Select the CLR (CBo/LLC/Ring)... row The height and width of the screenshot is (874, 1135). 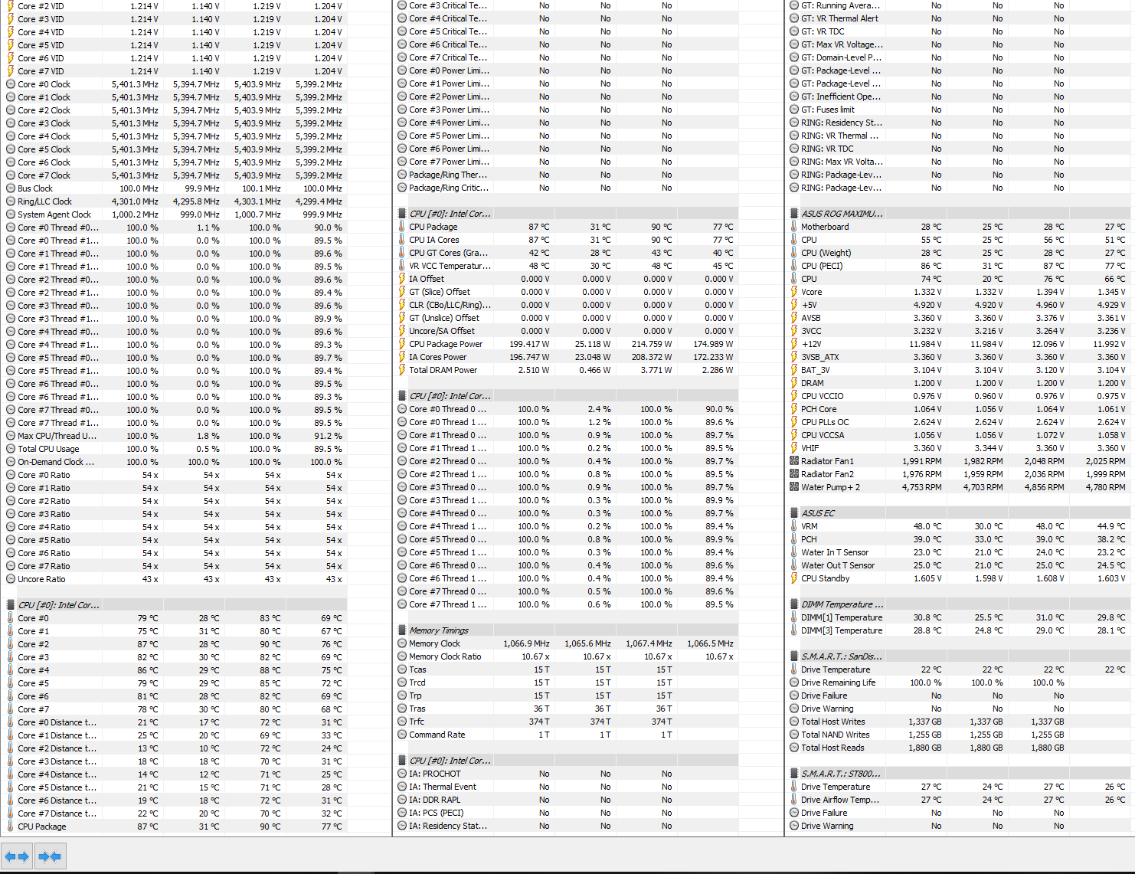pos(566,305)
